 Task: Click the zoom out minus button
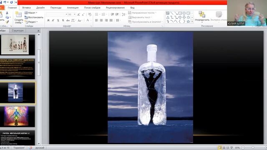[x=243, y=147]
